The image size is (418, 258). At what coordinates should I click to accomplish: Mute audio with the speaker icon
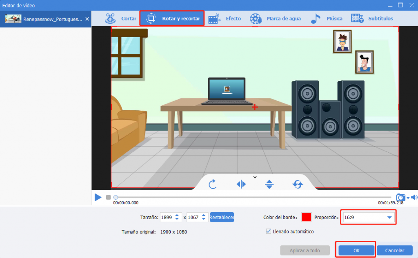coord(414,197)
